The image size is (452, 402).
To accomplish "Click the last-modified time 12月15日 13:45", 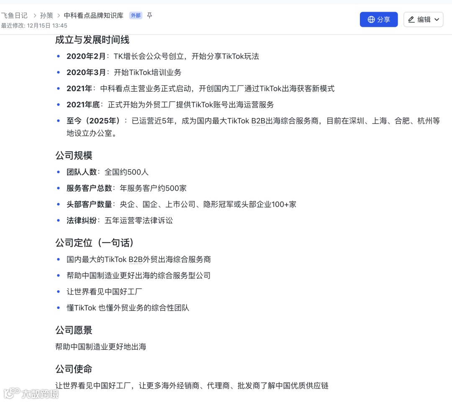I will 47,26.
